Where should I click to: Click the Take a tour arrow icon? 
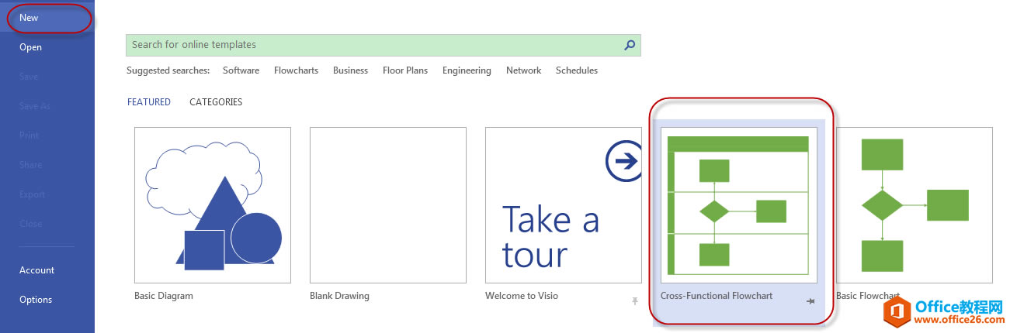coord(623,160)
